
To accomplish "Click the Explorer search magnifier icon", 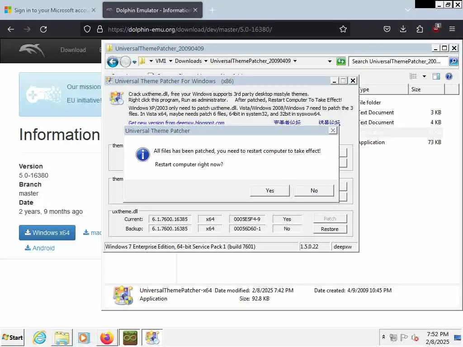I will point(453,61).
